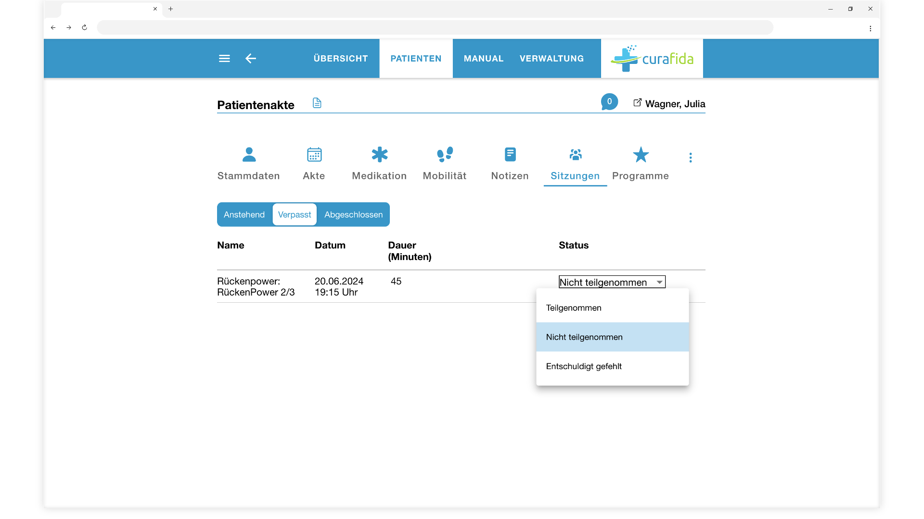Open the three-dot more tabs menu
924x519 pixels.
(x=691, y=158)
